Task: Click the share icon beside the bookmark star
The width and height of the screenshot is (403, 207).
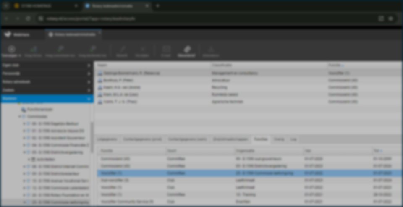Action: 381,18
